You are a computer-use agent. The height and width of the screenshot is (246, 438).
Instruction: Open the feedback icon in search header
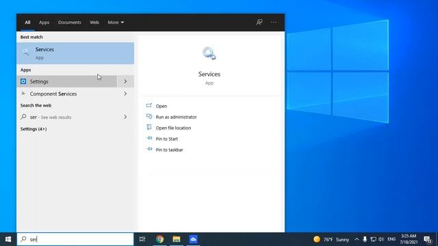[259, 23]
